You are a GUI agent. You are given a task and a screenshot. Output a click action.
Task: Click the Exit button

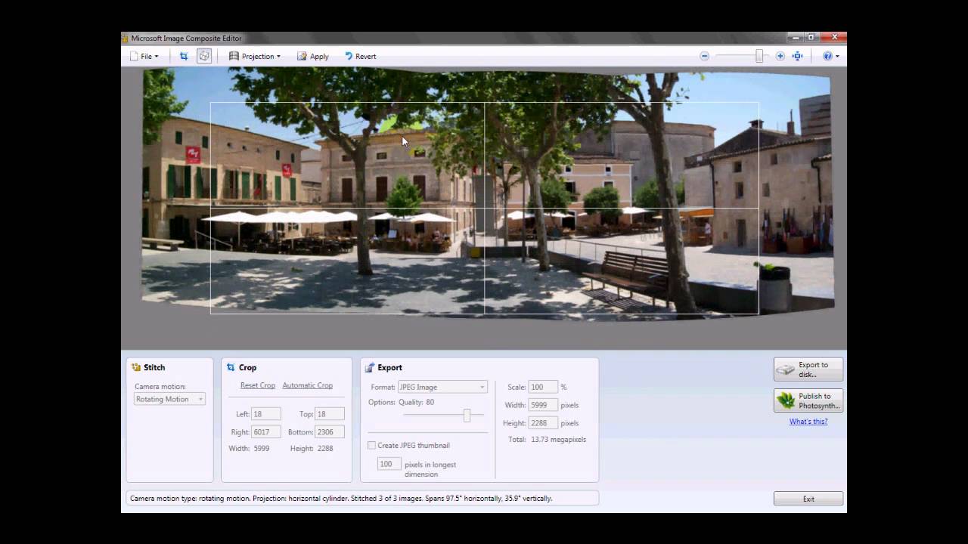click(x=808, y=499)
